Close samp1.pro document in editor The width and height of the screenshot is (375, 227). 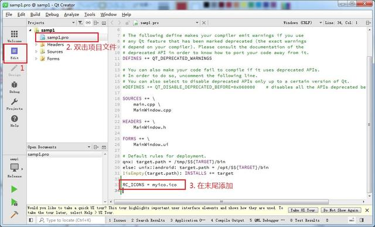click(204, 23)
